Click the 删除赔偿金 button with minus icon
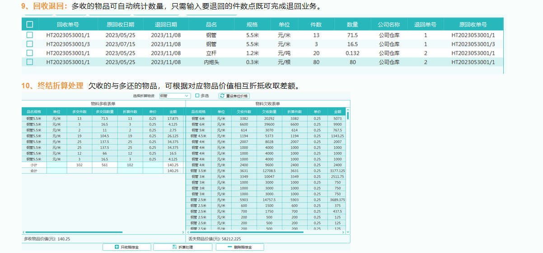 click(240, 247)
